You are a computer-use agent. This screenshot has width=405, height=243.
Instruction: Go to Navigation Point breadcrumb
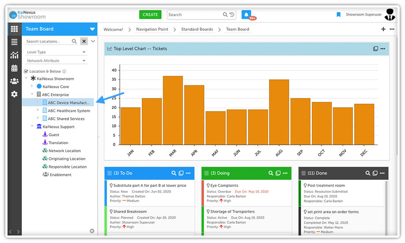click(x=152, y=29)
